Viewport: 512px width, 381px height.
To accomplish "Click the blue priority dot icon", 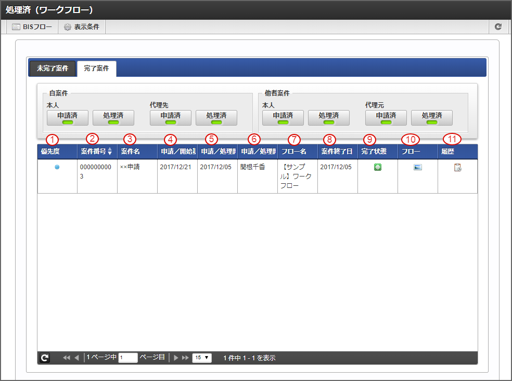I will coord(57,167).
